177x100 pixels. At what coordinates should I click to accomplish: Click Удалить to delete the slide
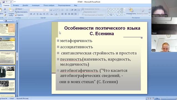click(x=19, y=15)
